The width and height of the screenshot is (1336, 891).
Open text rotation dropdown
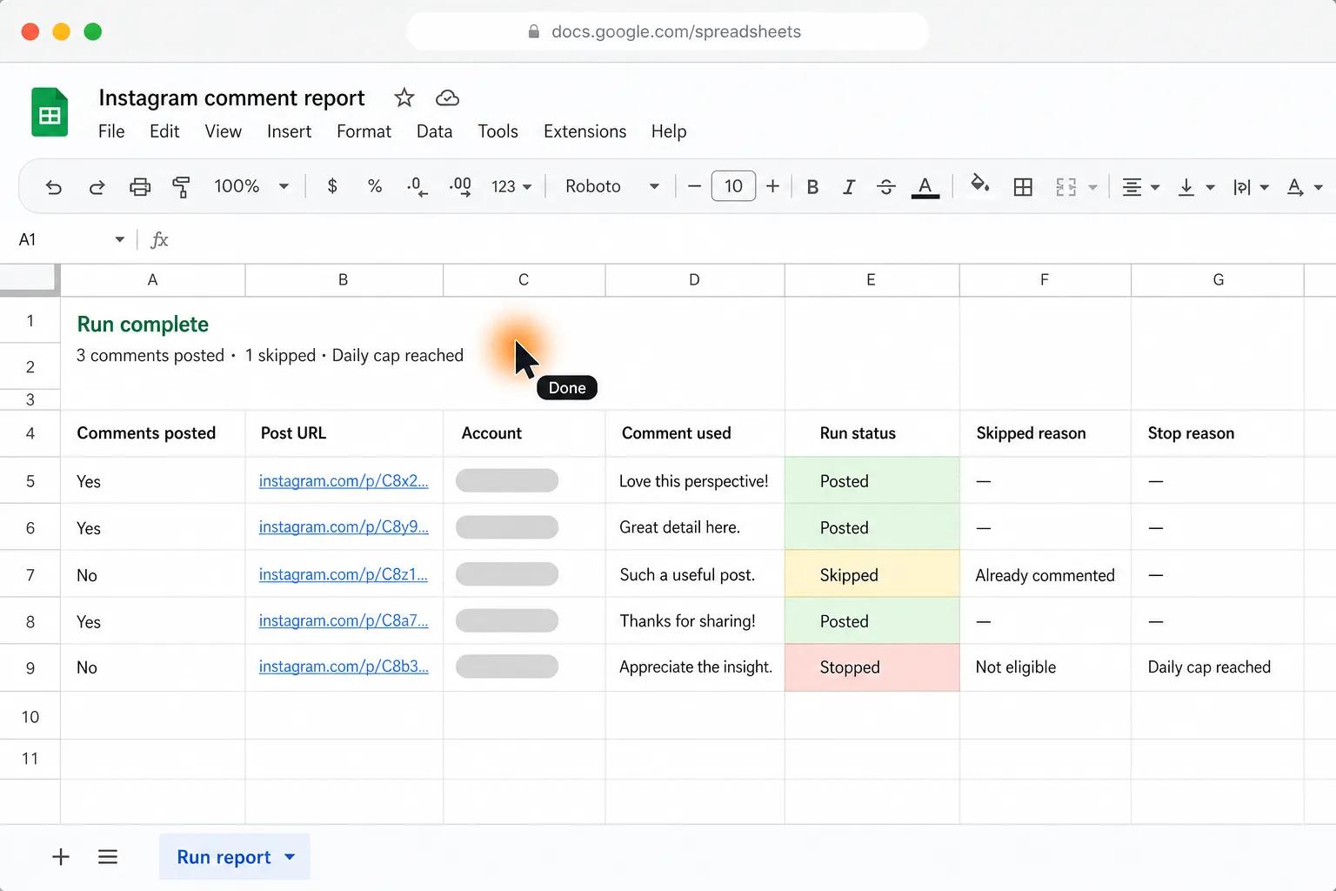[x=1305, y=187]
